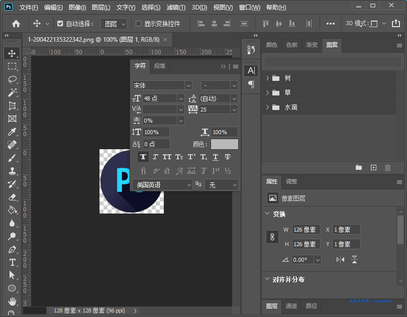Toggle faux bold in Character panel

[x=143, y=157]
